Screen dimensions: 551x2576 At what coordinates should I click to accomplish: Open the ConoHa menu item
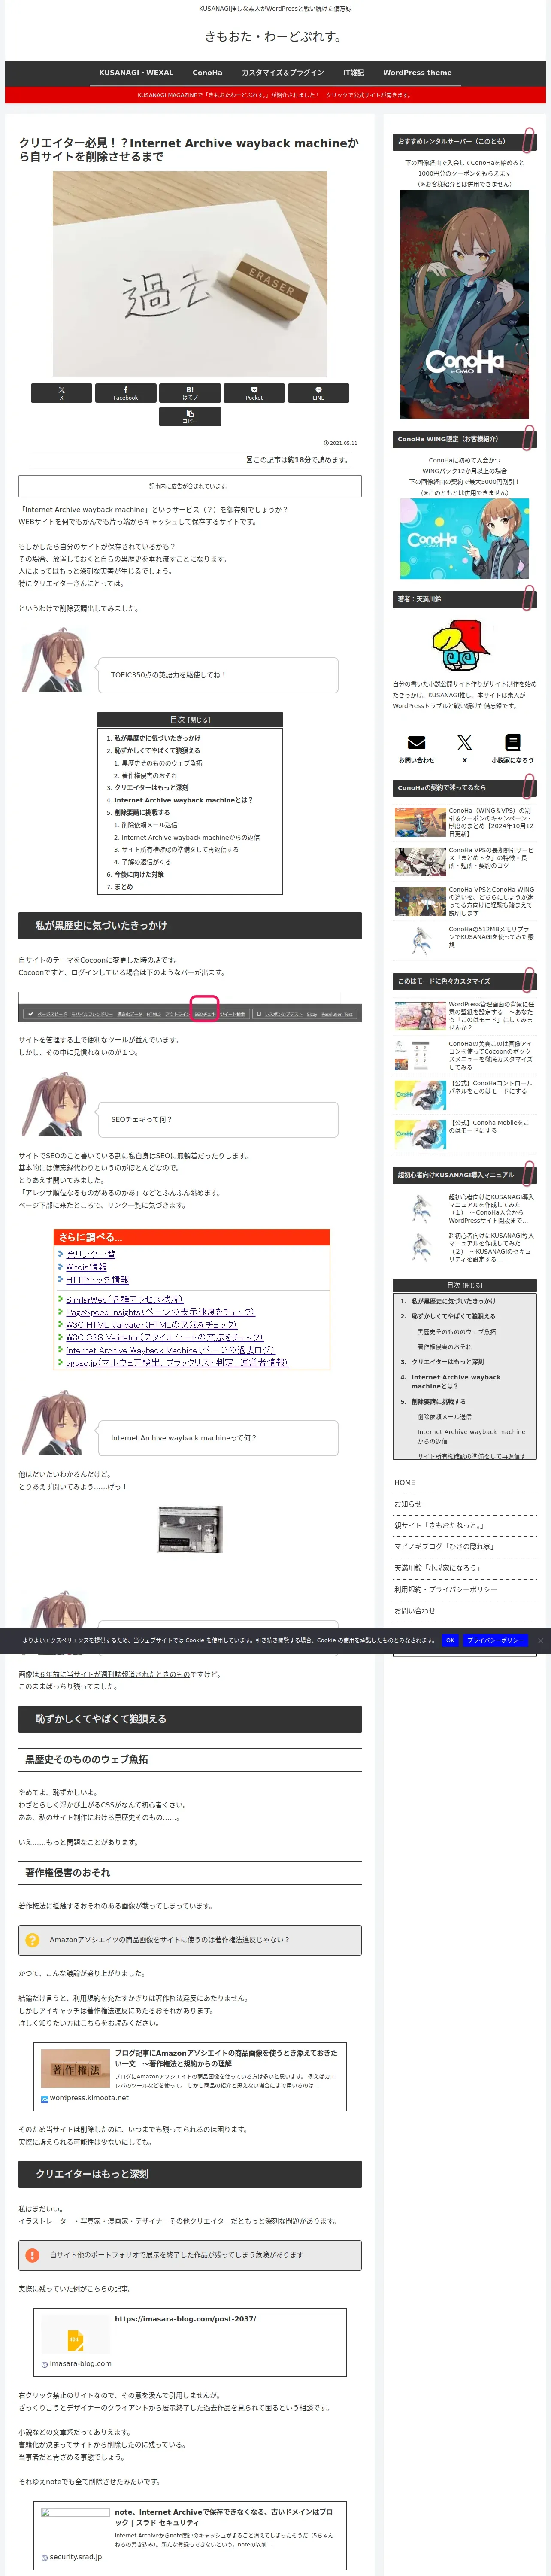point(207,72)
